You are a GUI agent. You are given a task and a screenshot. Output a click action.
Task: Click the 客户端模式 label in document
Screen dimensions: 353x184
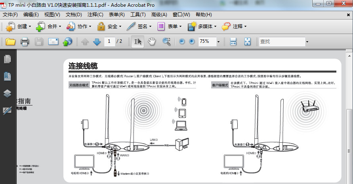pos(220,85)
